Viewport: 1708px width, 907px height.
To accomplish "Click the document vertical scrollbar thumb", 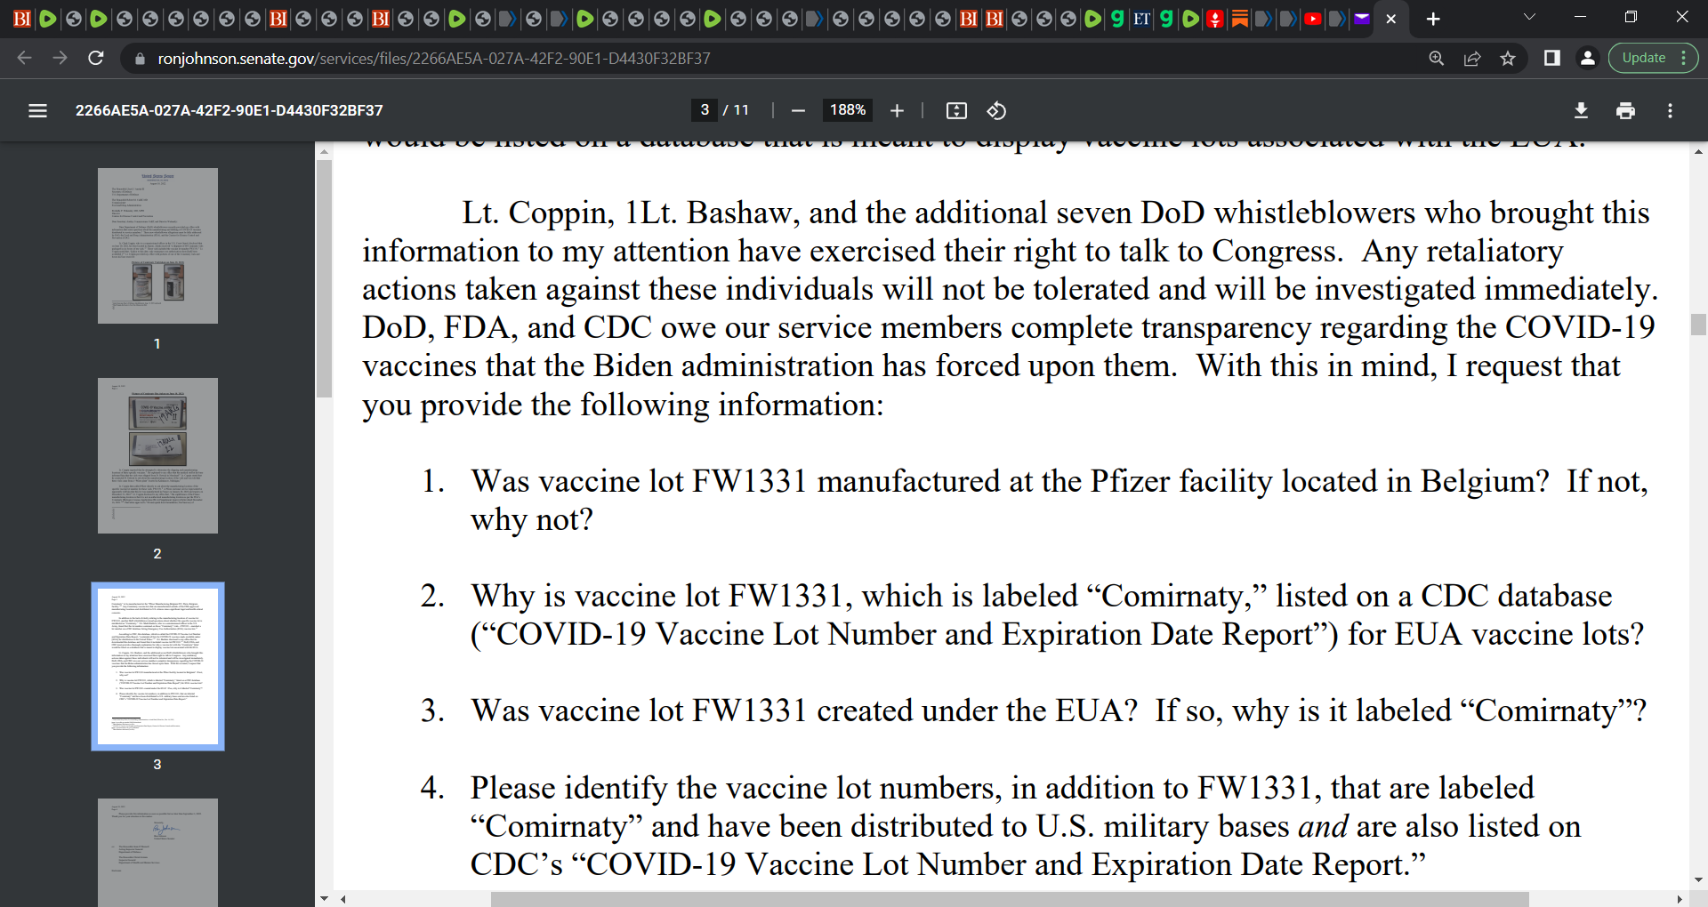I will (1698, 325).
